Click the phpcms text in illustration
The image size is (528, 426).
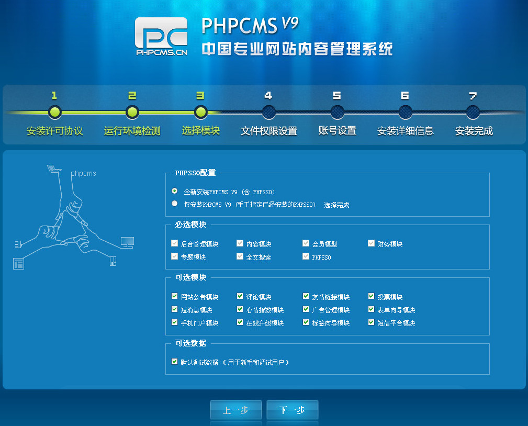[83, 173]
